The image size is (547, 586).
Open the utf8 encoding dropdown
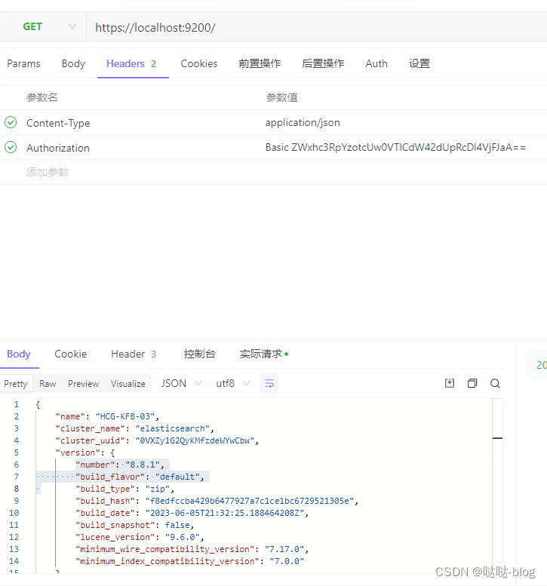pos(233,383)
